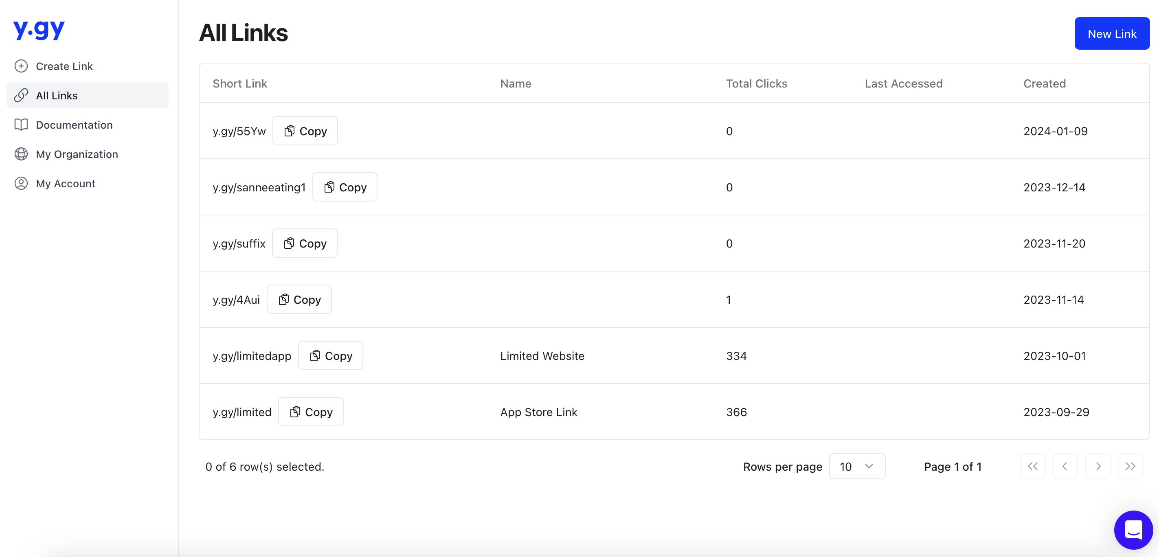1159x557 pixels.
Task: Sort by Total Clicks column header
Action: point(756,83)
